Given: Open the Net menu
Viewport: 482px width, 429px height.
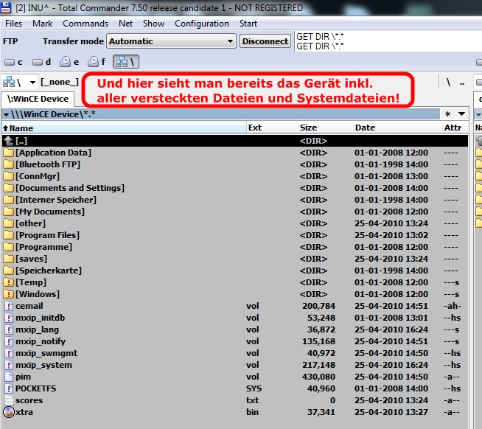Looking at the screenshot, I should point(125,24).
